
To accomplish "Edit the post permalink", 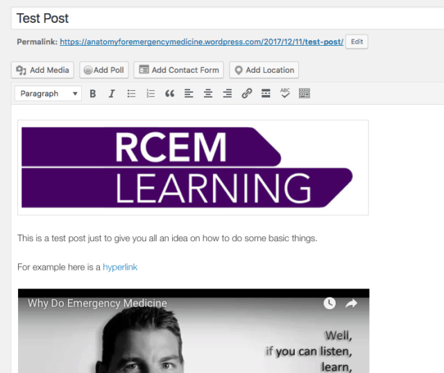I will pyautogui.click(x=357, y=42).
